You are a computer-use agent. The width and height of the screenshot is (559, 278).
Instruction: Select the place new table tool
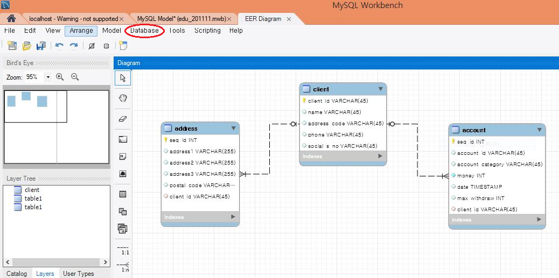[x=123, y=194]
